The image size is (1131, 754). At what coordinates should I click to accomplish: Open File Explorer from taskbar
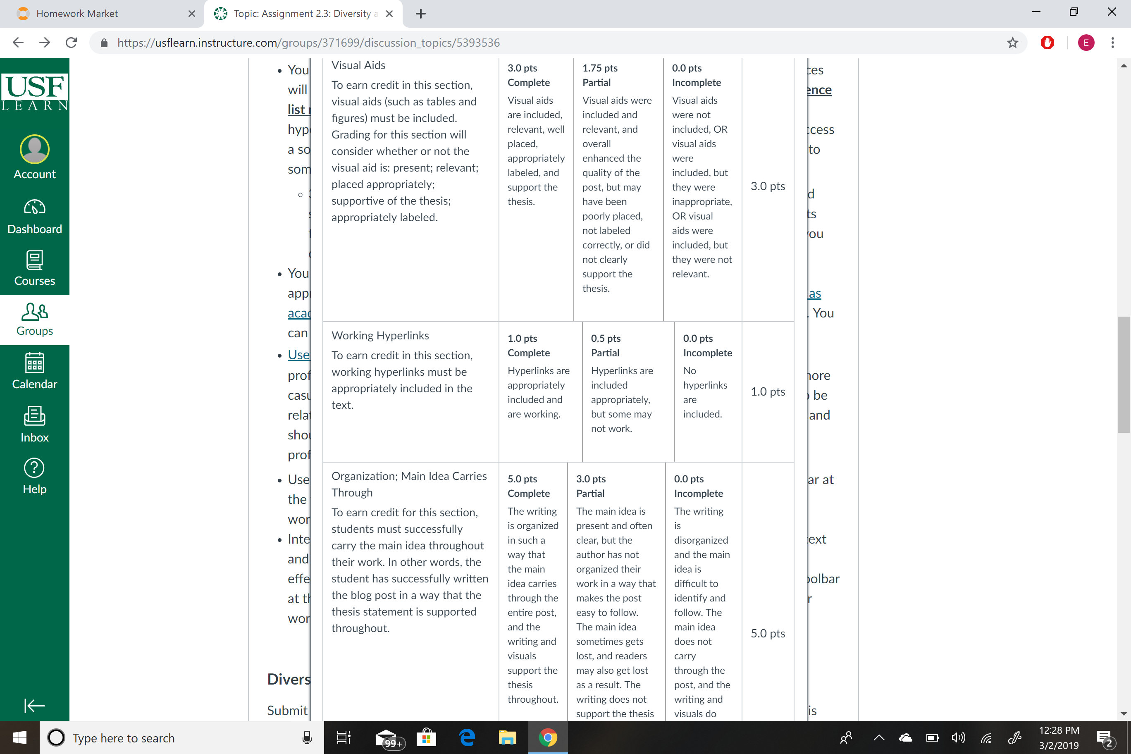(x=507, y=737)
